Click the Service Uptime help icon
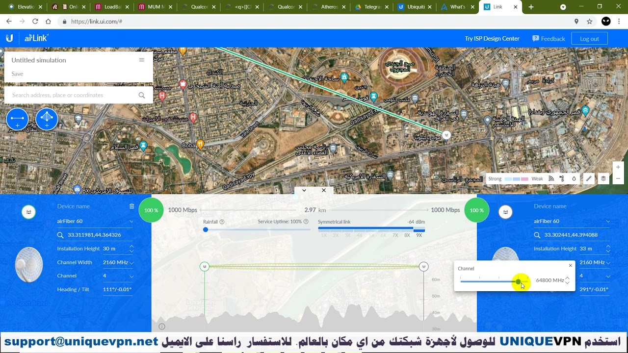The image size is (628, 353). point(306,222)
